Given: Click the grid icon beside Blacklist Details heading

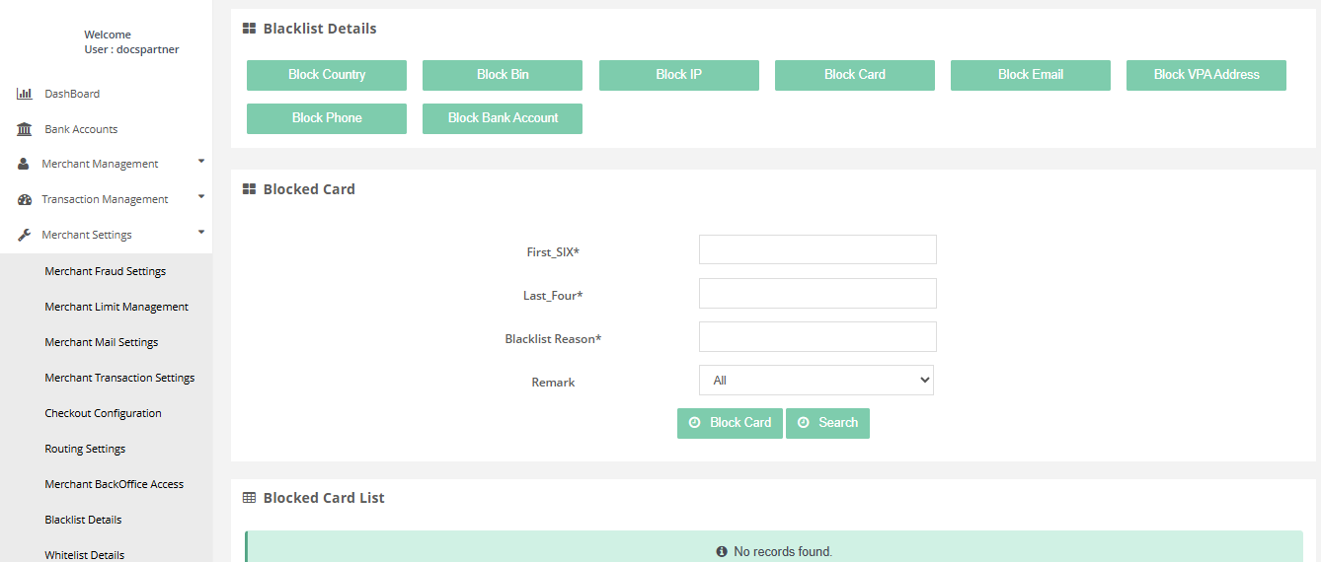Looking at the screenshot, I should (x=250, y=29).
